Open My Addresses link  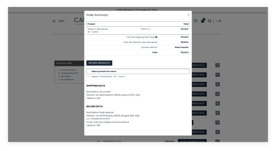click(x=67, y=80)
